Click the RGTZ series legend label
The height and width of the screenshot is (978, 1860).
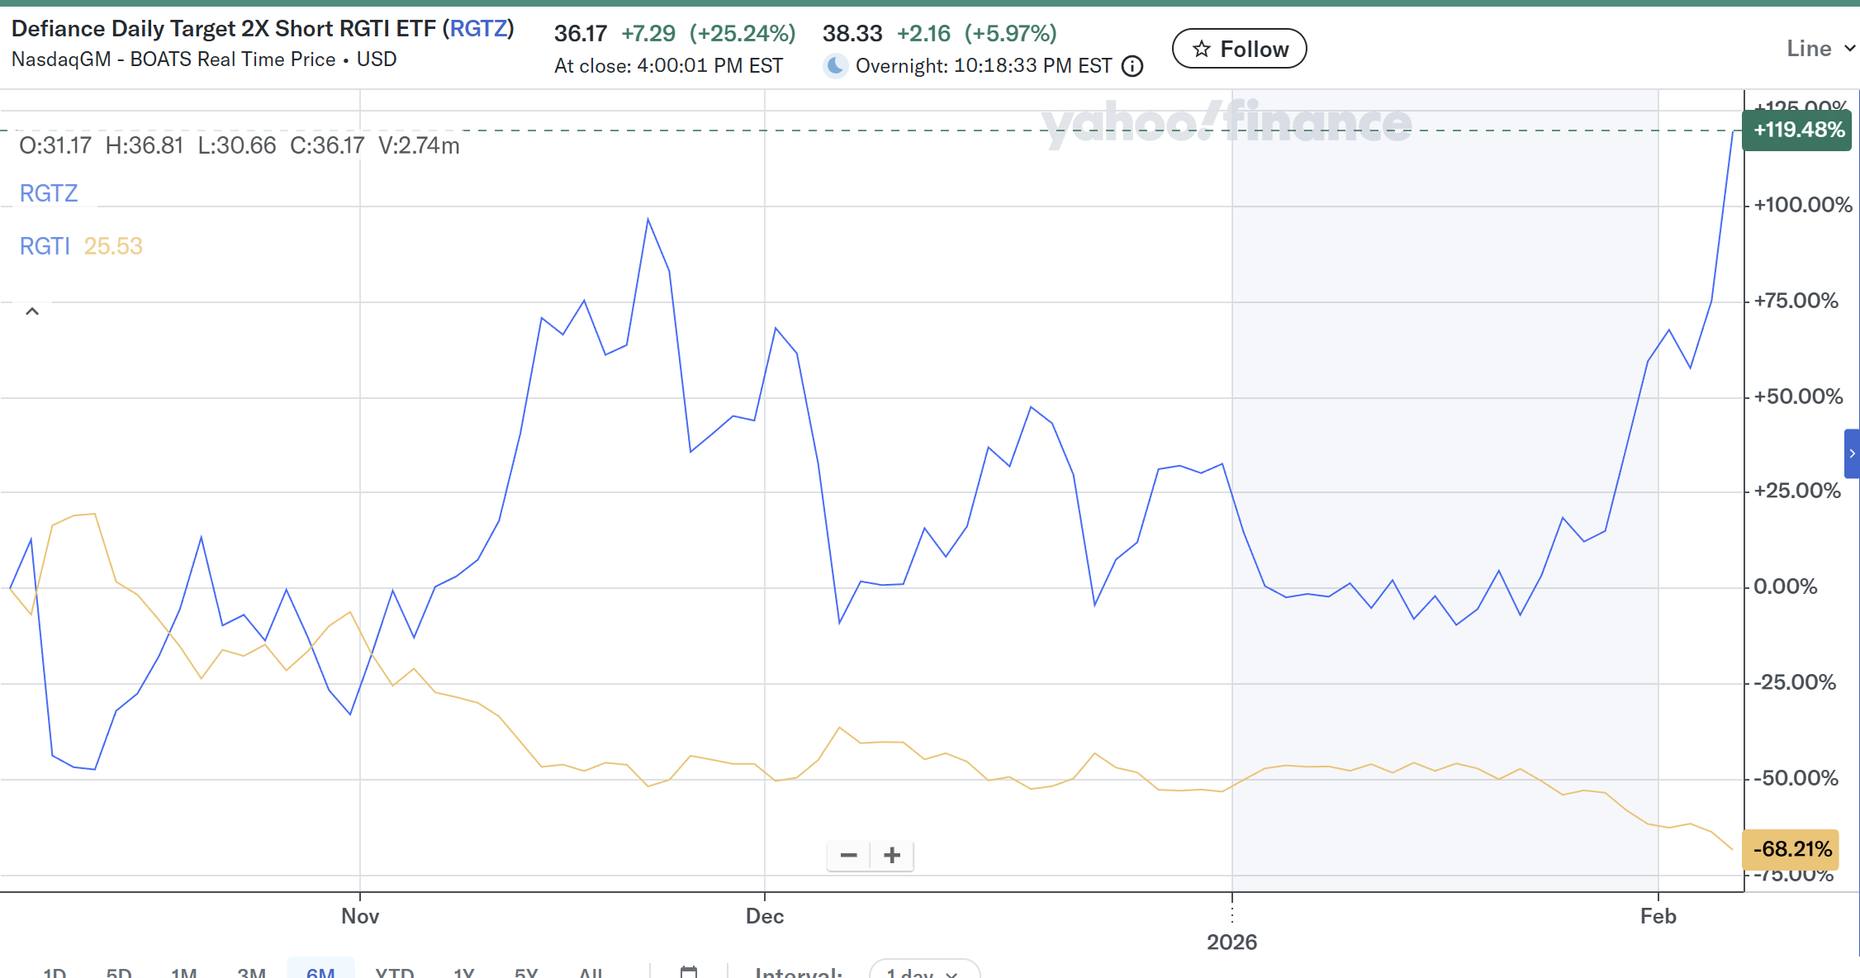click(49, 193)
